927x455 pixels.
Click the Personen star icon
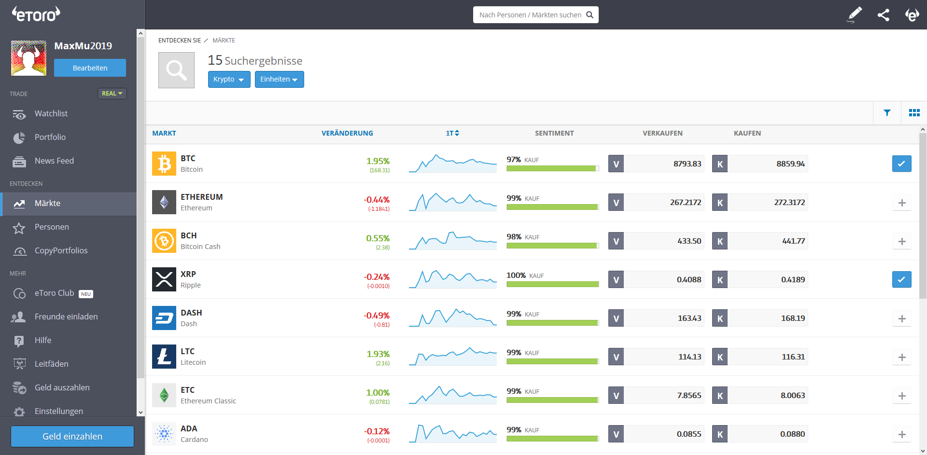coord(19,228)
